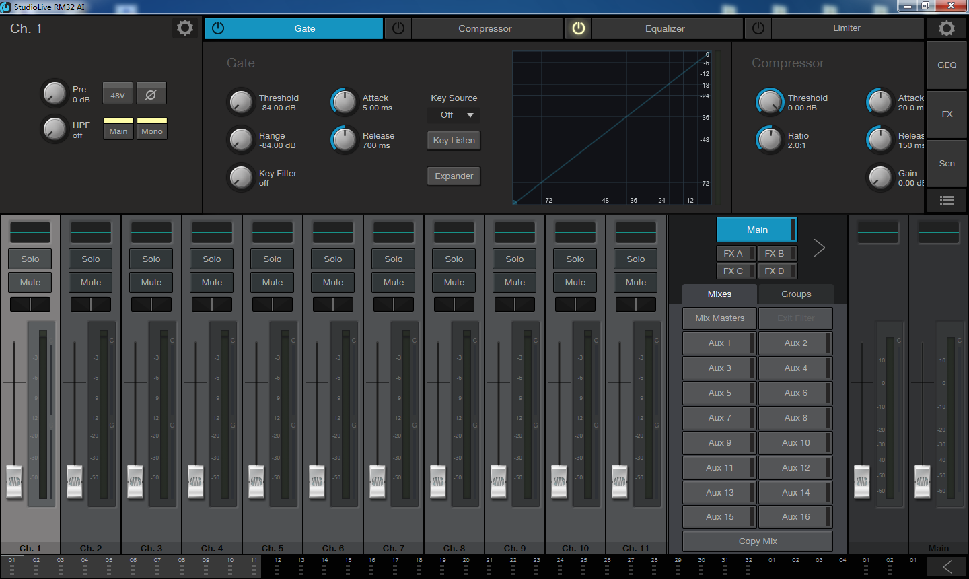Select the Aux 1 mix
The width and height of the screenshot is (969, 579).
tap(720, 343)
